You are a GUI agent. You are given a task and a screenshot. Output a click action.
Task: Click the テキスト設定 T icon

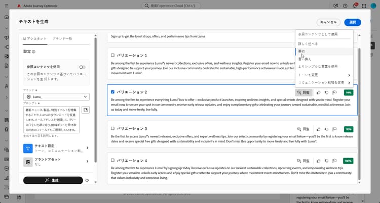(28, 148)
